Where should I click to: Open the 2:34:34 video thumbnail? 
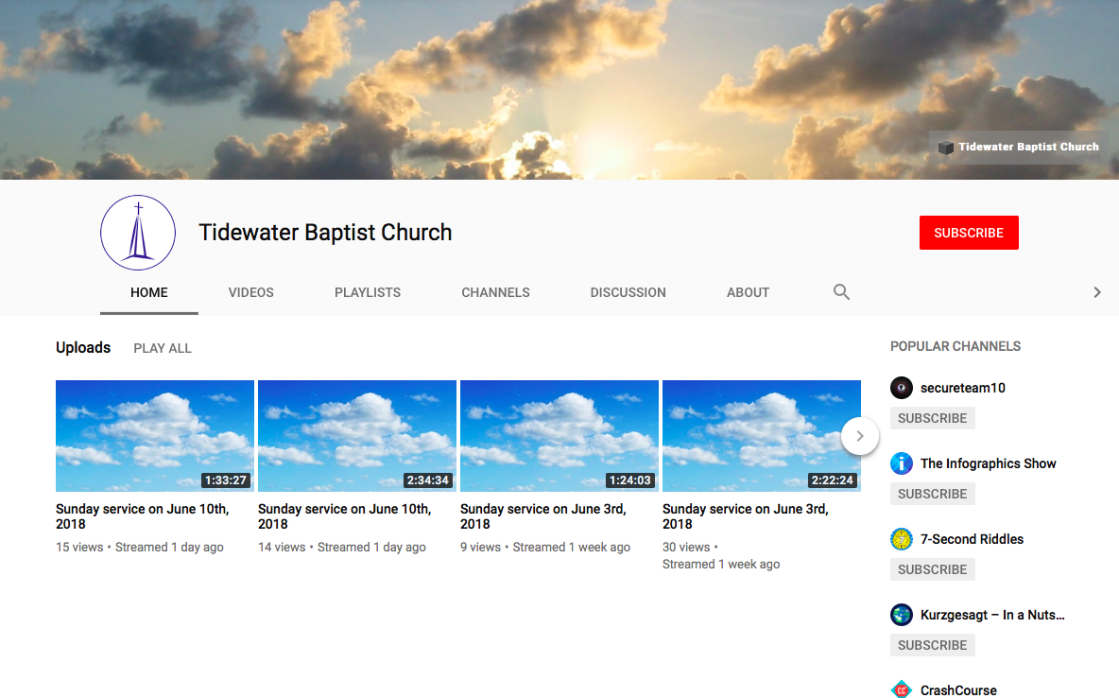click(x=357, y=436)
